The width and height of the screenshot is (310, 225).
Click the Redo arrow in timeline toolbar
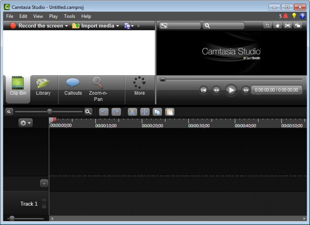(x=116, y=112)
